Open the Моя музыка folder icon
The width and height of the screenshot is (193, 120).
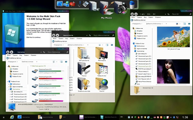tap(102, 53)
